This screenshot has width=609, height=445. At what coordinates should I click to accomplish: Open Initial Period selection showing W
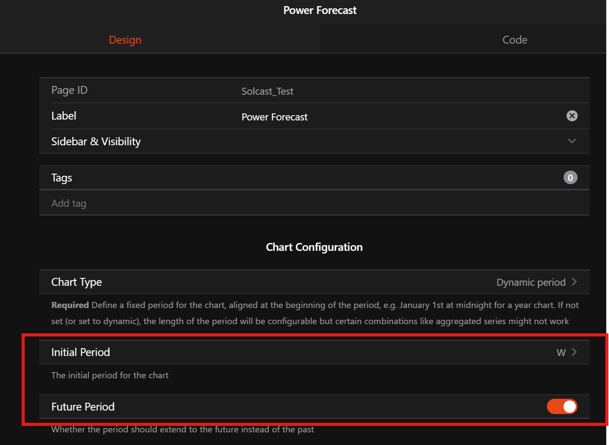(x=561, y=353)
